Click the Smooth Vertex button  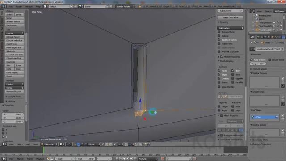pos(14,21)
